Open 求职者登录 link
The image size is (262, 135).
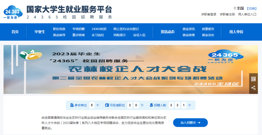coord(209,15)
